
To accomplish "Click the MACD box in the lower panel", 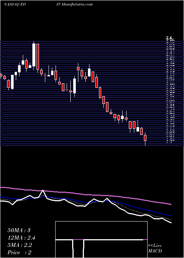I will 101,240.
